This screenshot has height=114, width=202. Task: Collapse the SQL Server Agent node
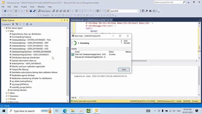click(x=4, y=28)
